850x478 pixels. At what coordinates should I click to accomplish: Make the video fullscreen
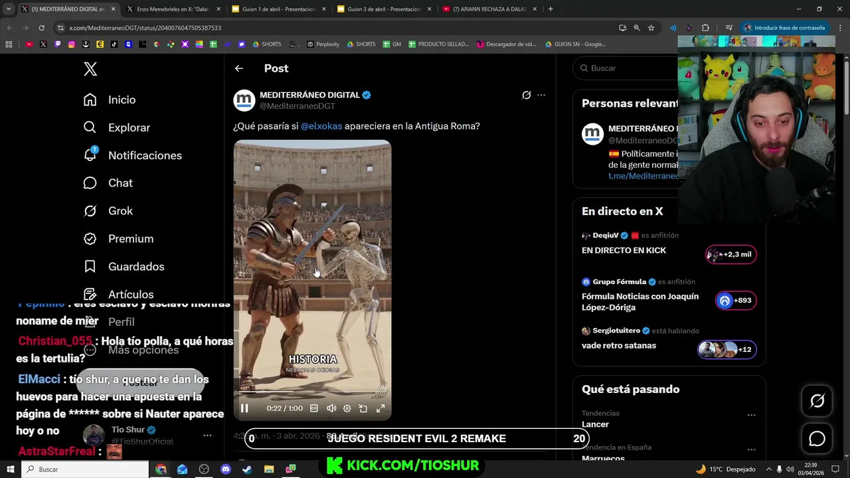[381, 408]
